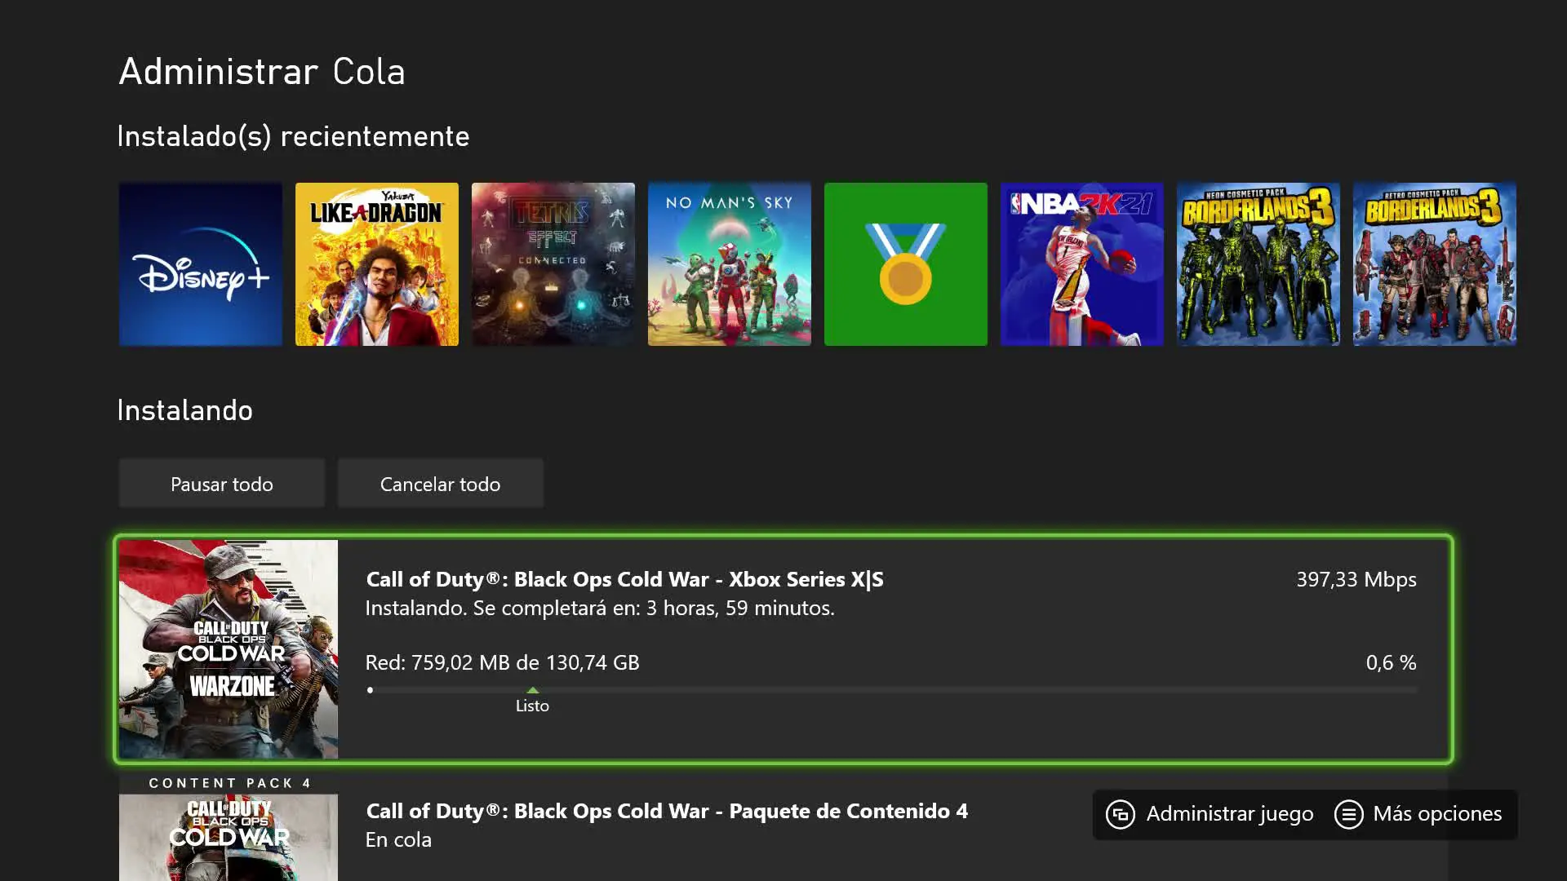Click the Cold War Warzone cover art

(x=229, y=649)
